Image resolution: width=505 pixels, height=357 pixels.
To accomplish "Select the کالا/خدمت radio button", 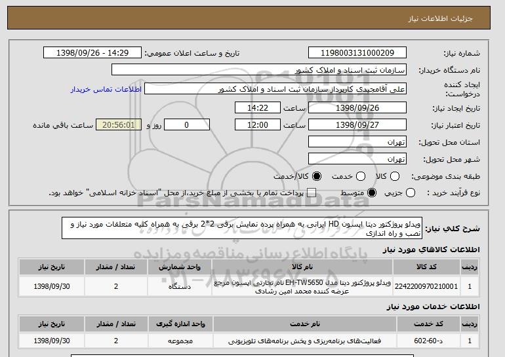I will tap(317, 176).
